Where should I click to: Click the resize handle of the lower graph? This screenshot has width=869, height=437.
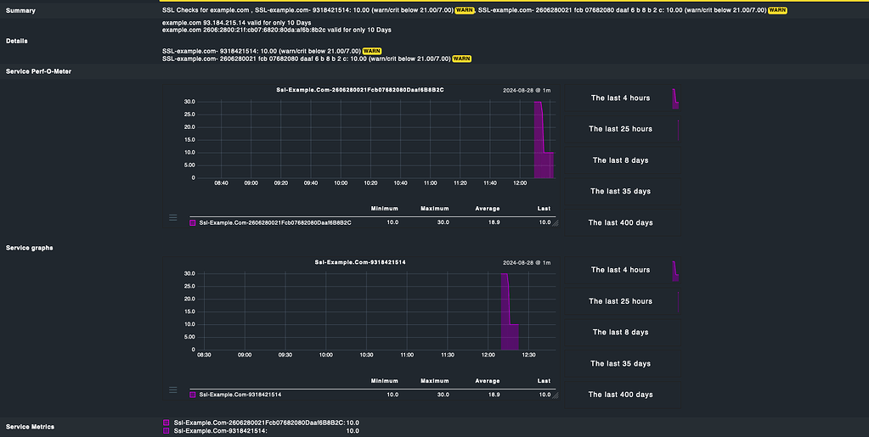click(x=556, y=395)
